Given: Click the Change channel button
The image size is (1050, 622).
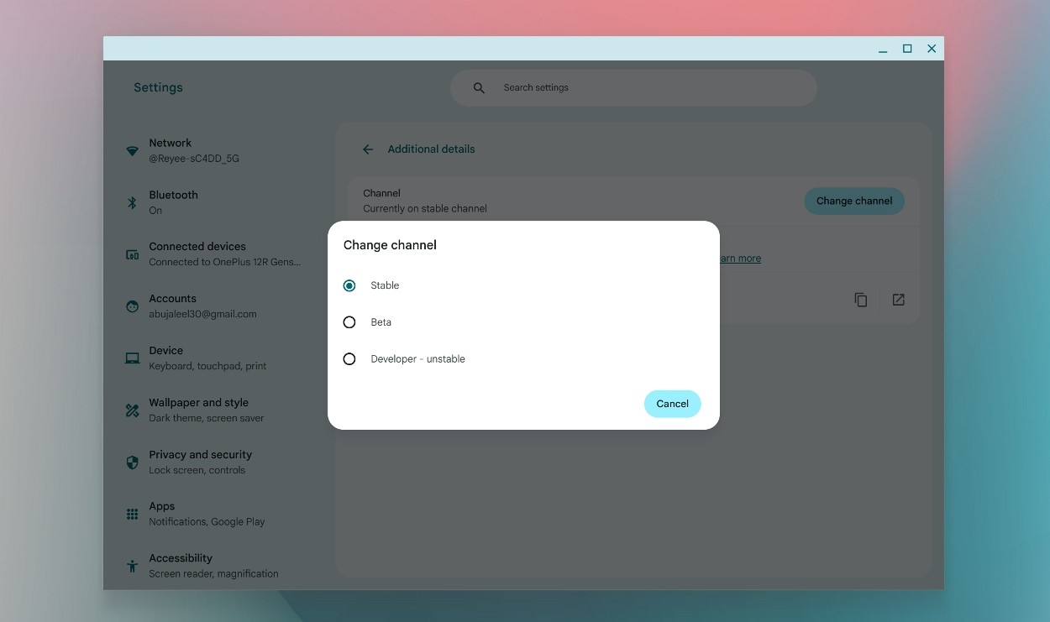Looking at the screenshot, I should coord(854,201).
